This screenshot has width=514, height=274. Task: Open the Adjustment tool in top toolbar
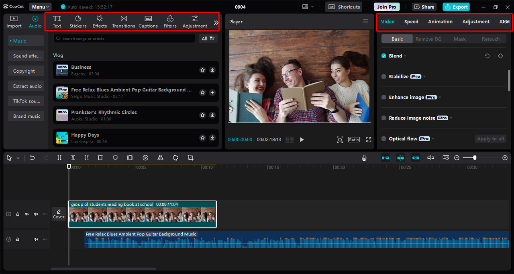point(195,22)
